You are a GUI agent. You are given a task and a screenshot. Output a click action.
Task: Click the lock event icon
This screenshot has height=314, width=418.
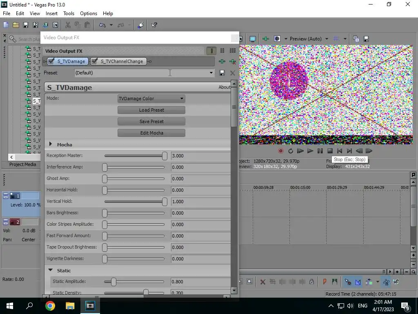pos(311,282)
